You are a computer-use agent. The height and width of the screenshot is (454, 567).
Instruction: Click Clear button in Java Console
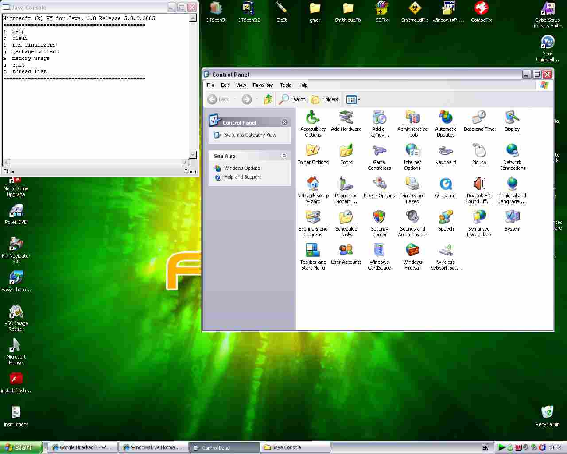[x=9, y=172]
